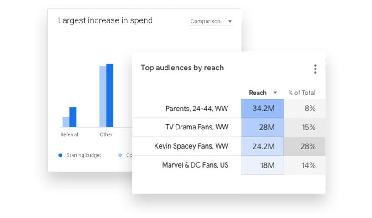Open the three-dot more options menu
372x218 pixels.
pos(315,69)
